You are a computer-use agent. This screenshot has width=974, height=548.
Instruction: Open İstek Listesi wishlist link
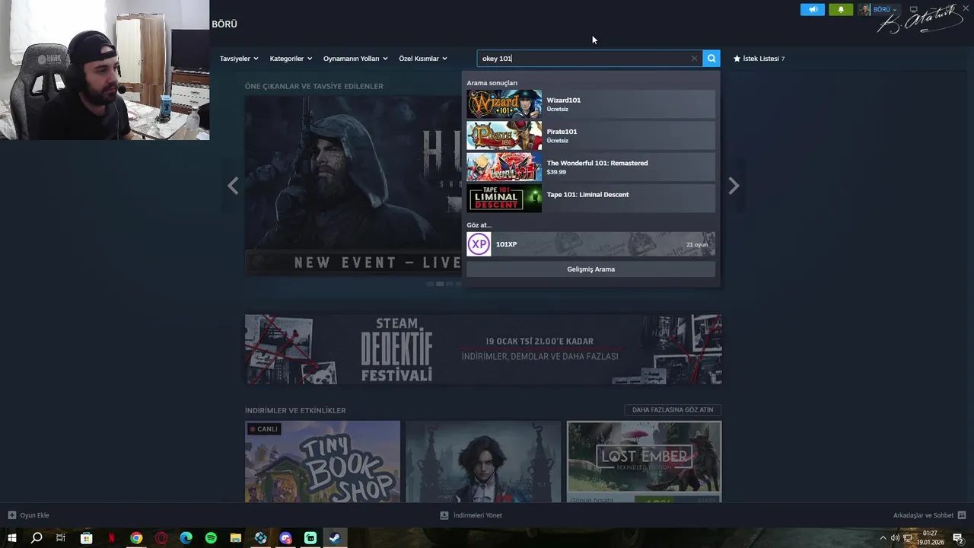pos(759,59)
